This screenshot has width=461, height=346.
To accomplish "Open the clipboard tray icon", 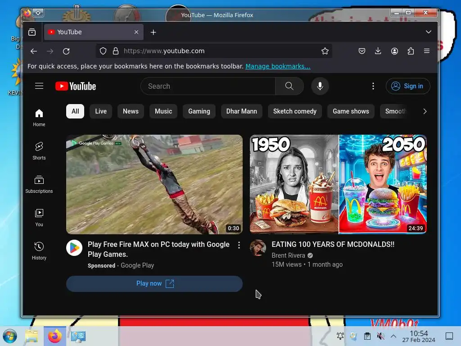I will [x=367, y=336].
